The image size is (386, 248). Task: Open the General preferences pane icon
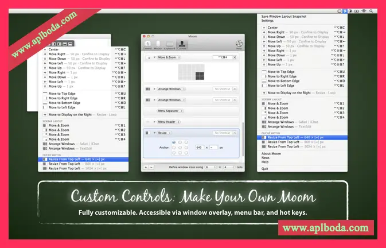(x=147, y=45)
